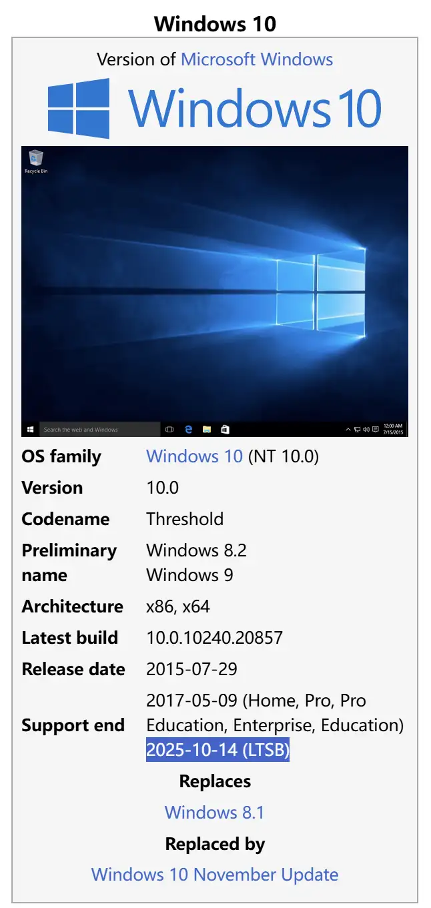Click the 'Windows 9' preliminary name
431x908 pixels.
tap(189, 575)
